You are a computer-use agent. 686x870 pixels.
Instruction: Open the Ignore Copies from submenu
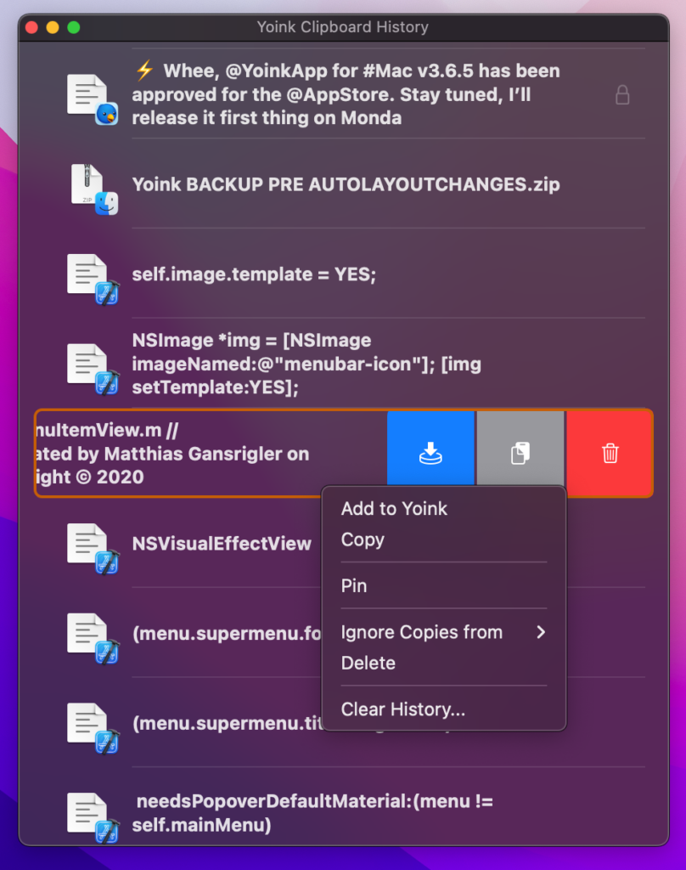(444, 632)
